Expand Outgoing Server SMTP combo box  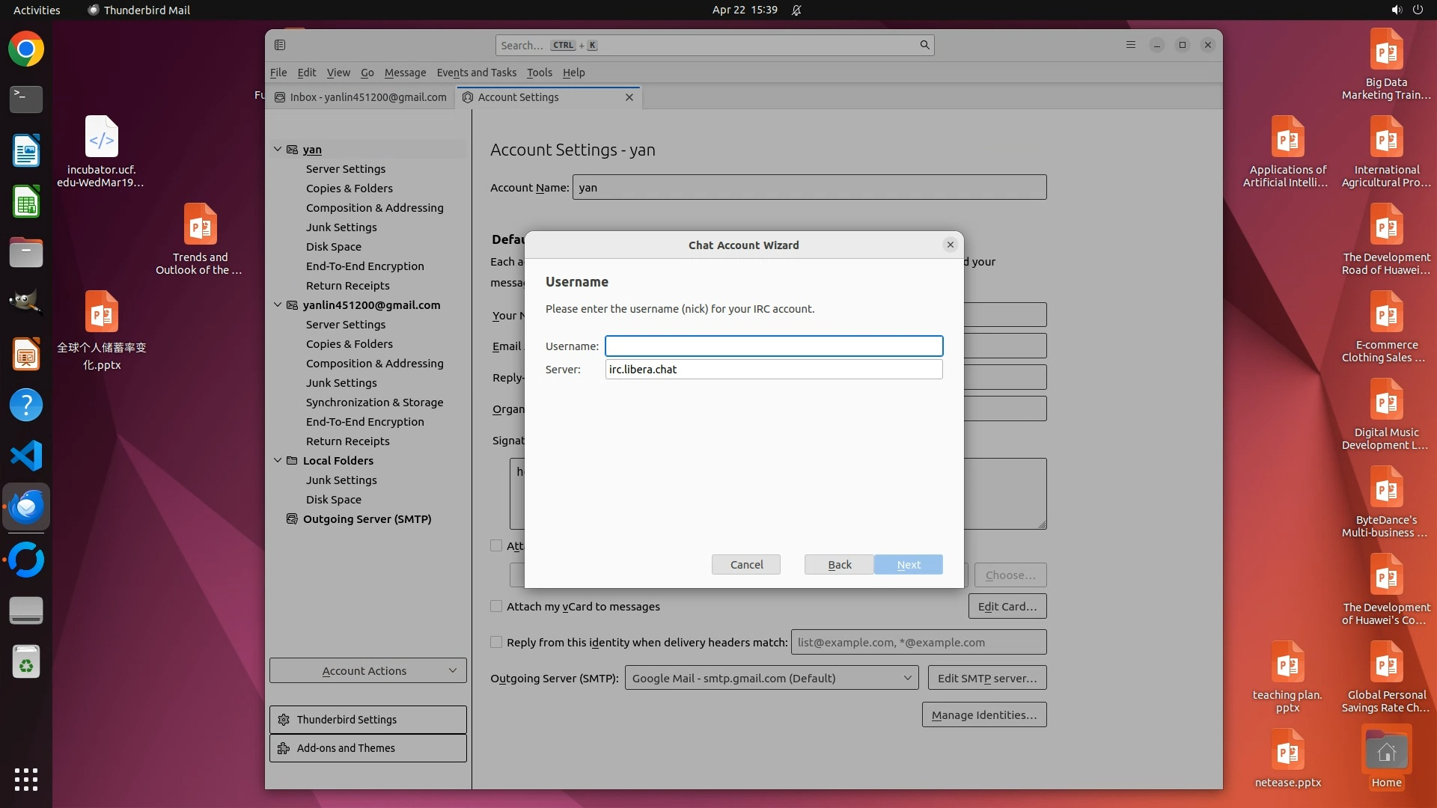click(x=771, y=679)
